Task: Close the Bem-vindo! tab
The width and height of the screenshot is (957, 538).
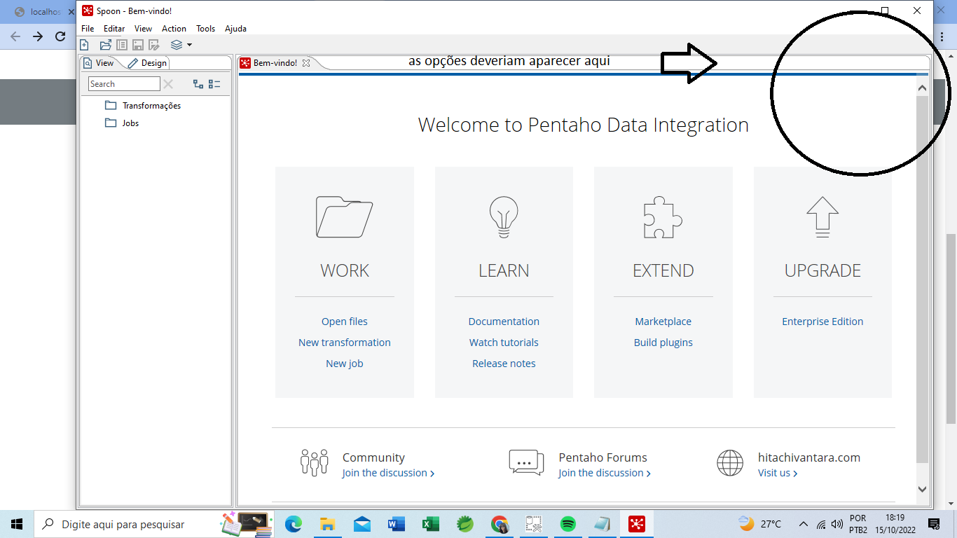Action: point(306,63)
